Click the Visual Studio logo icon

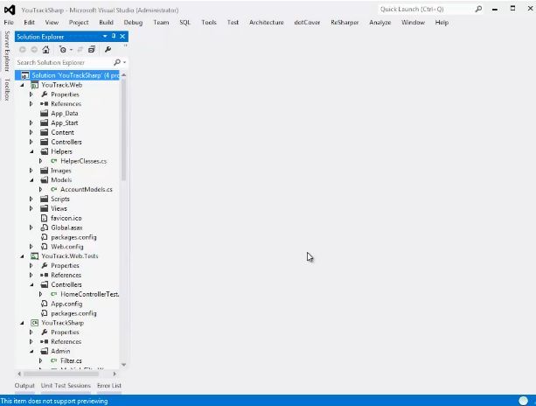[10, 10]
